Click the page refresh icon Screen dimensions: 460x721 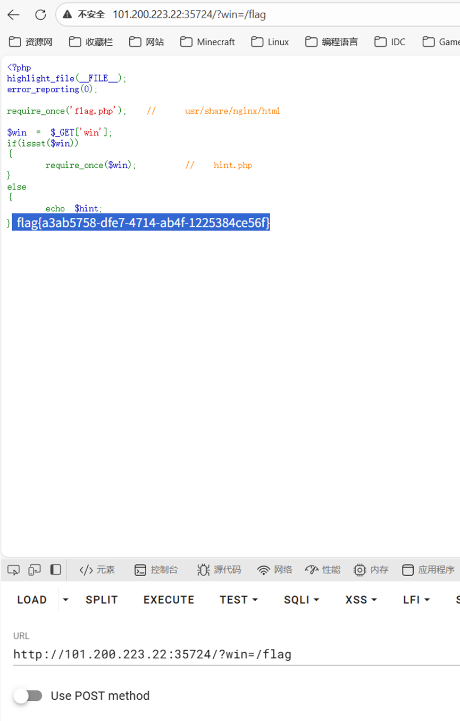[x=40, y=14]
